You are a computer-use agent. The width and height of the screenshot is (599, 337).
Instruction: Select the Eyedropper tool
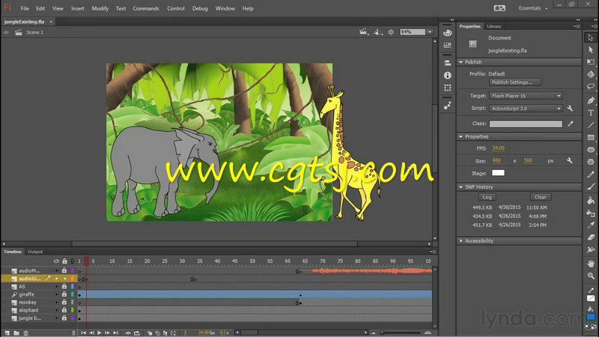[x=591, y=225]
